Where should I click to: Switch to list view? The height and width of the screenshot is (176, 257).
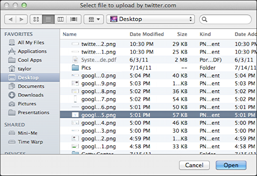48,20
